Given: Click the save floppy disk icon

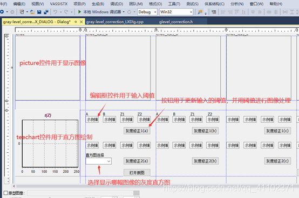Looking at the screenshot, I should 39,12.
